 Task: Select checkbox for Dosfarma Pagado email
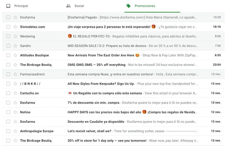click(x=8, y=17)
